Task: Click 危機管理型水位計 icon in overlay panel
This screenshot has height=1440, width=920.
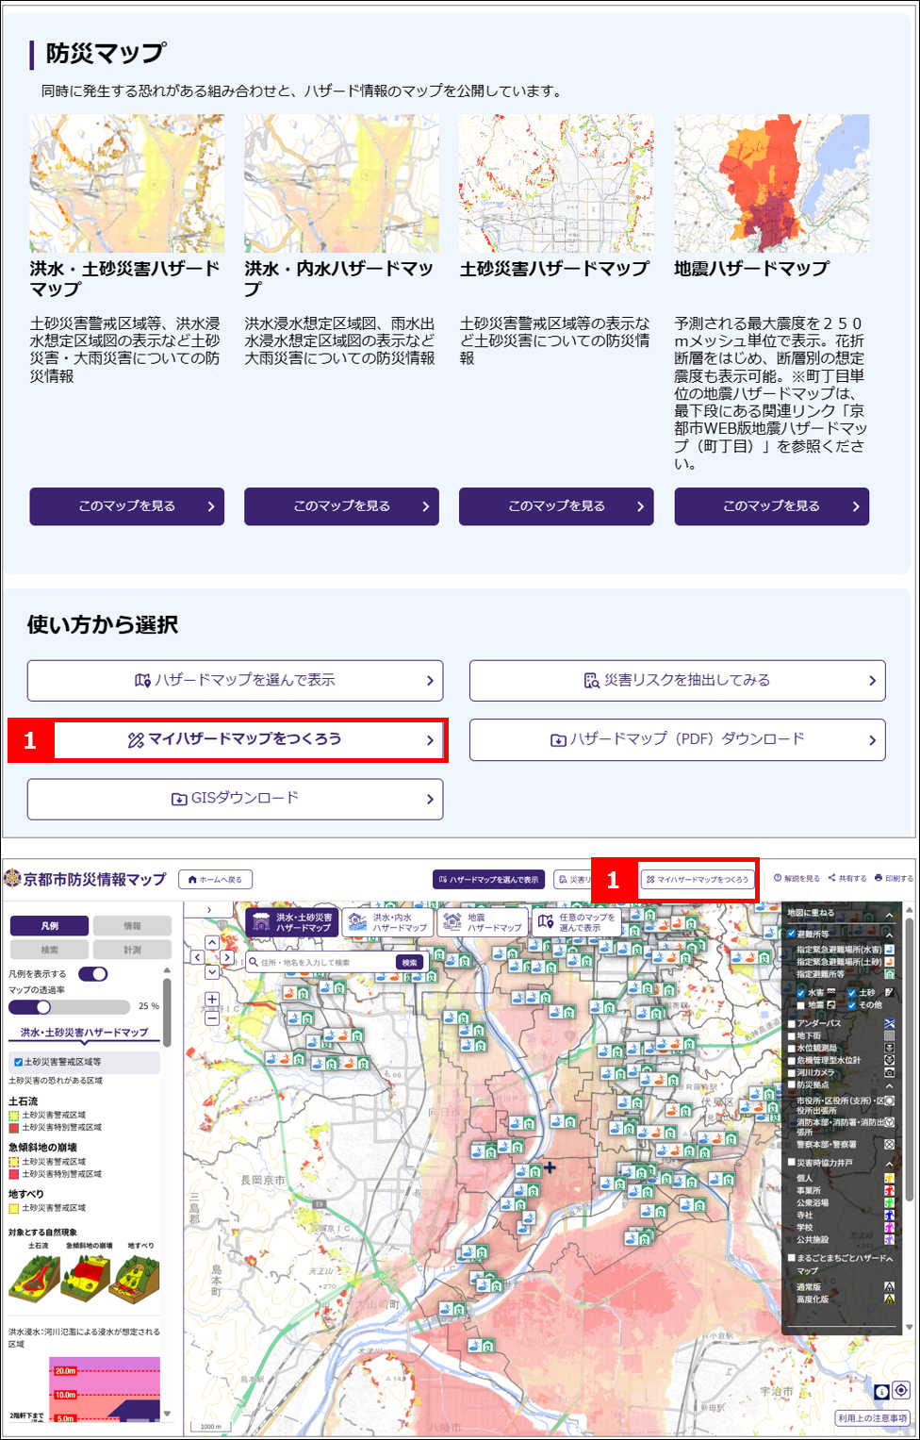Action: [x=889, y=1060]
